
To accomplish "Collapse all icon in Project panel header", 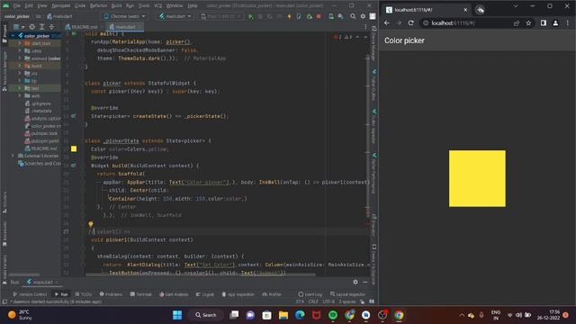I will tap(51, 27).
